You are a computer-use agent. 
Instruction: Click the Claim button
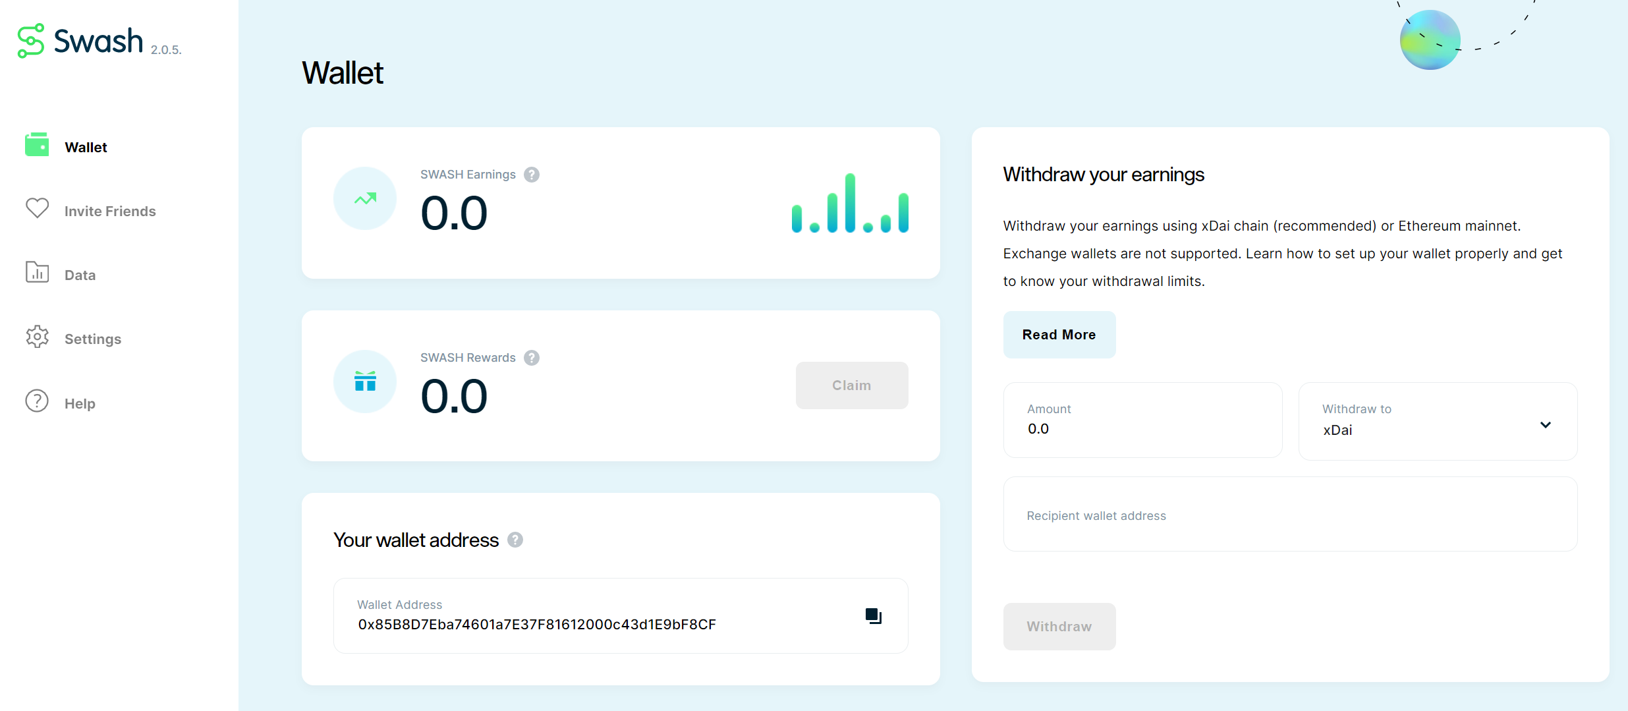click(x=852, y=385)
